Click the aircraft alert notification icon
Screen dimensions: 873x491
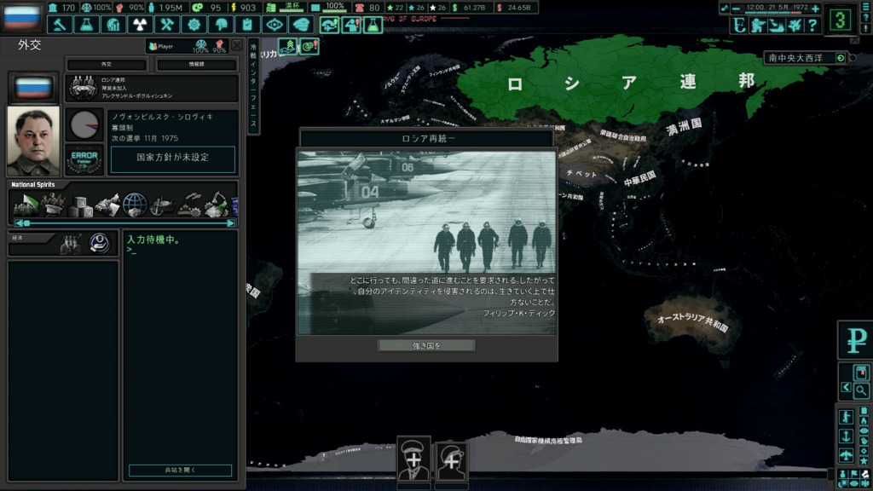point(330,25)
